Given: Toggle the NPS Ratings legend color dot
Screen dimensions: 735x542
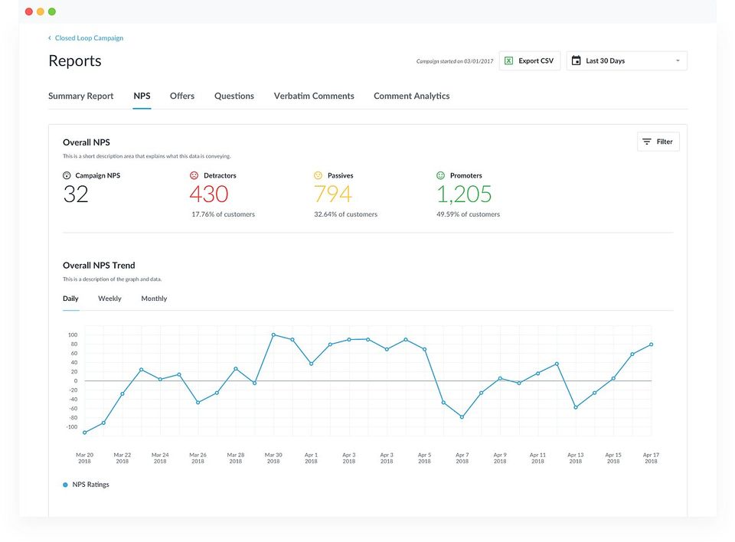Looking at the screenshot, I should pyautogui.click(x=65, y=485).
